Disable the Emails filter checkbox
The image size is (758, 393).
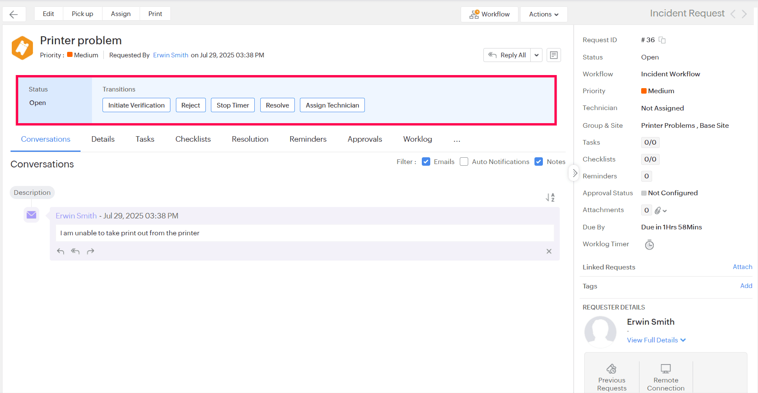426,162
